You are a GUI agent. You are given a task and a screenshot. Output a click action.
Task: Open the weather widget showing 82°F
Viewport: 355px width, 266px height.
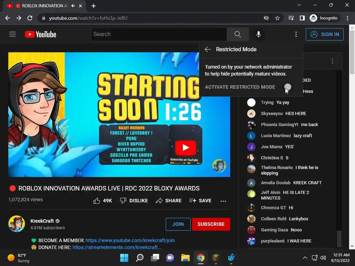(x=19, y=258)
